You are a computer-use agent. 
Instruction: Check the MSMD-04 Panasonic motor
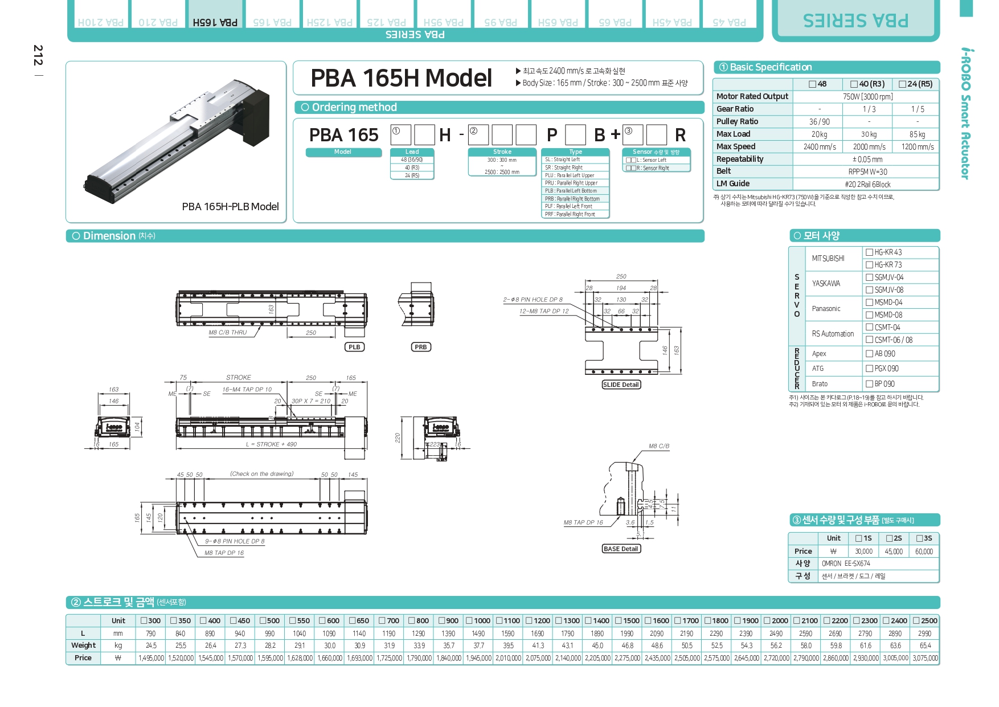(869, 303)
